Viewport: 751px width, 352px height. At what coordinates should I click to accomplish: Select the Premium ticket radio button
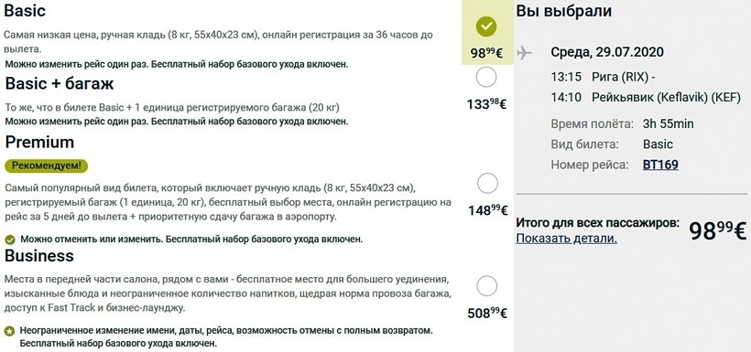[487, 183]
